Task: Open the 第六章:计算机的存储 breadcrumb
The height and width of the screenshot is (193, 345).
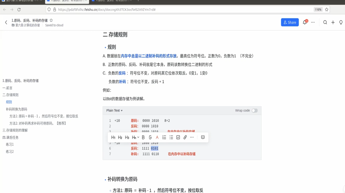Action: tap(26, 25)
